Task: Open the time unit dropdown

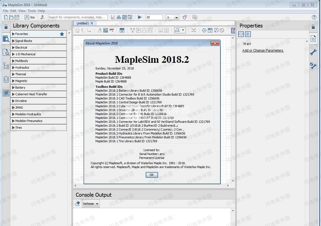Action: tap(172, 17)
